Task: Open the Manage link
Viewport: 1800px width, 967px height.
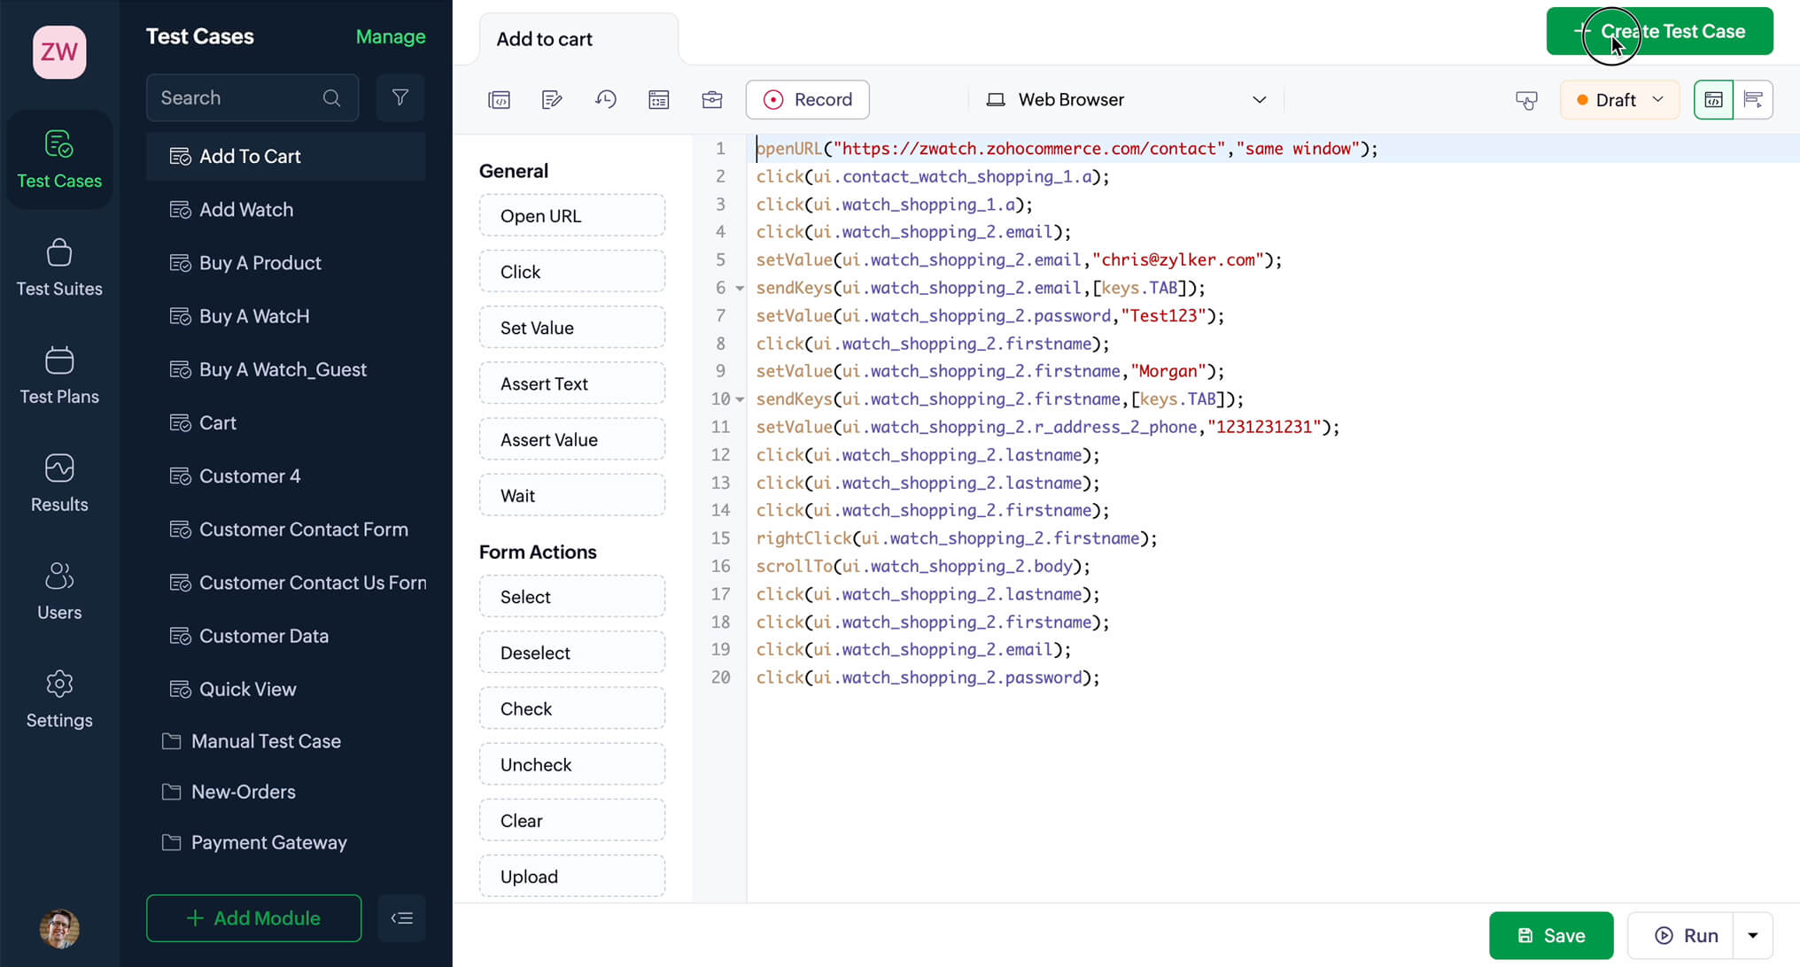Action: (x=391, y=36)
